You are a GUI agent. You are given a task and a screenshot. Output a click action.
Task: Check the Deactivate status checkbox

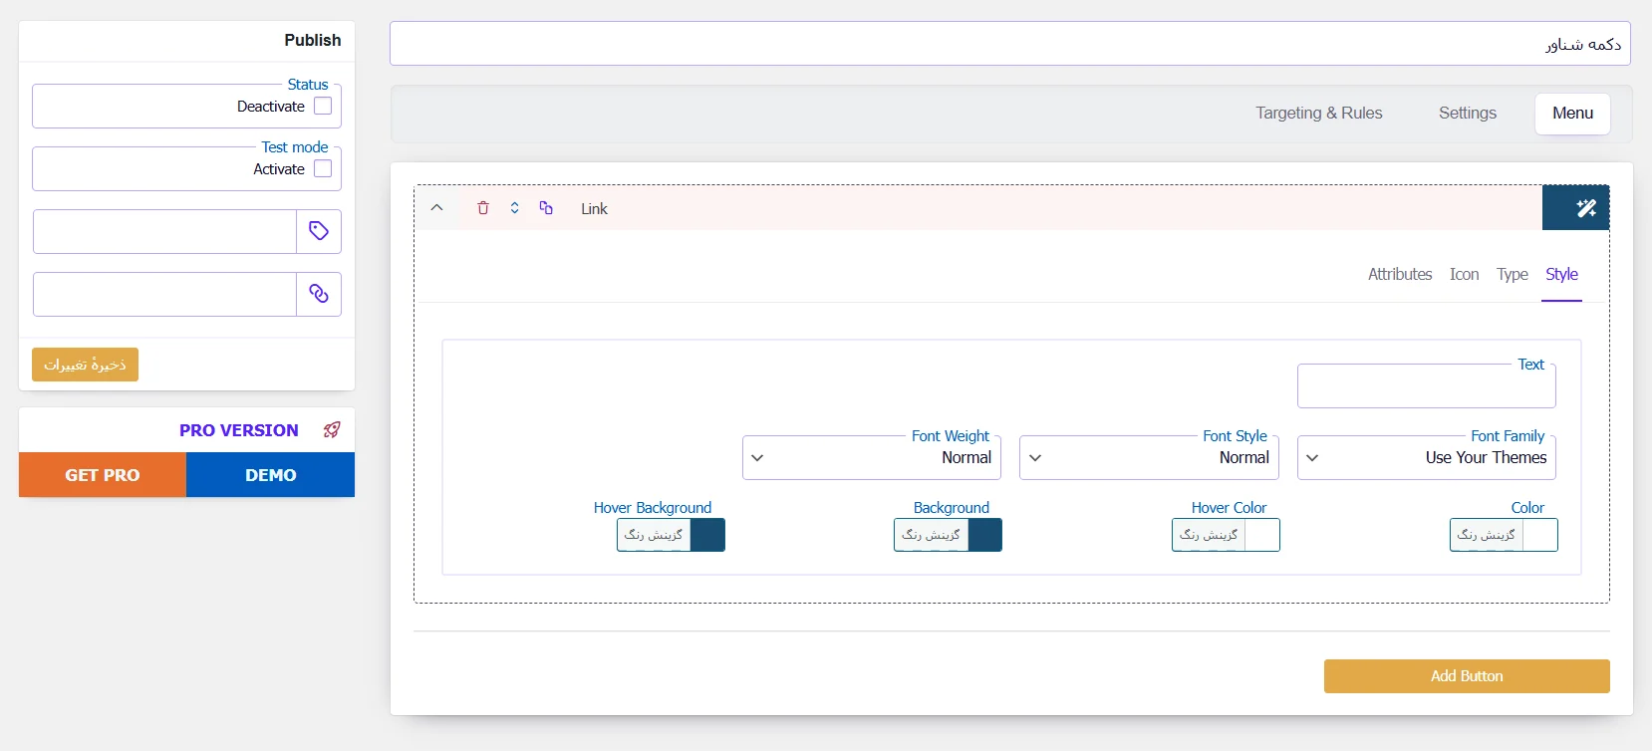[323, 107]
